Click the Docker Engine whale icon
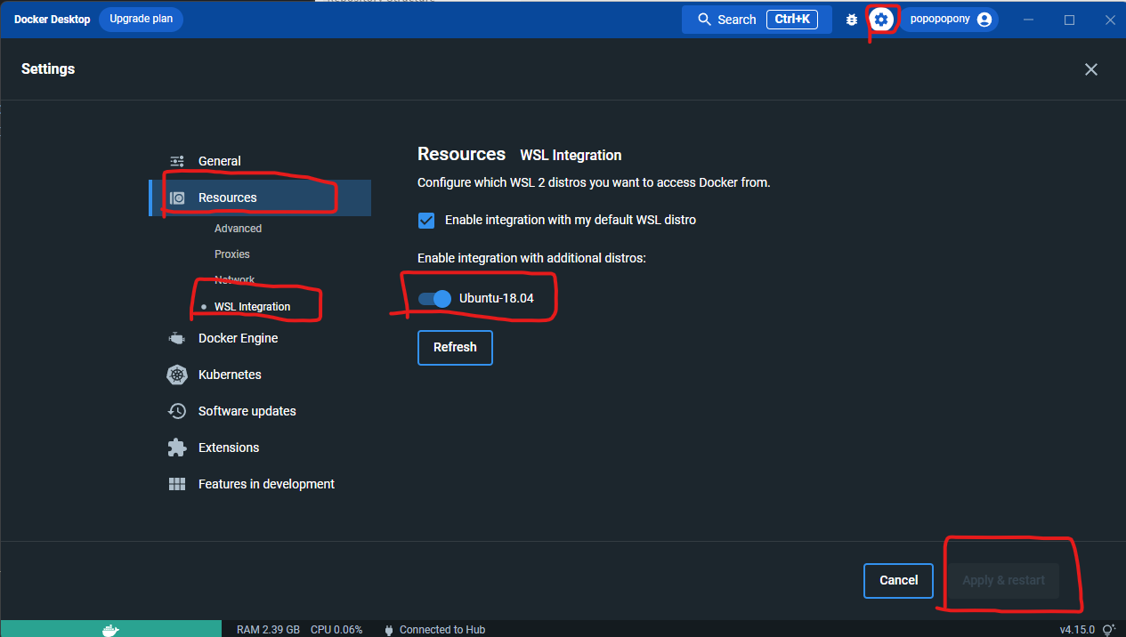This screenshot has width=1126, height=637. point(177,338)
